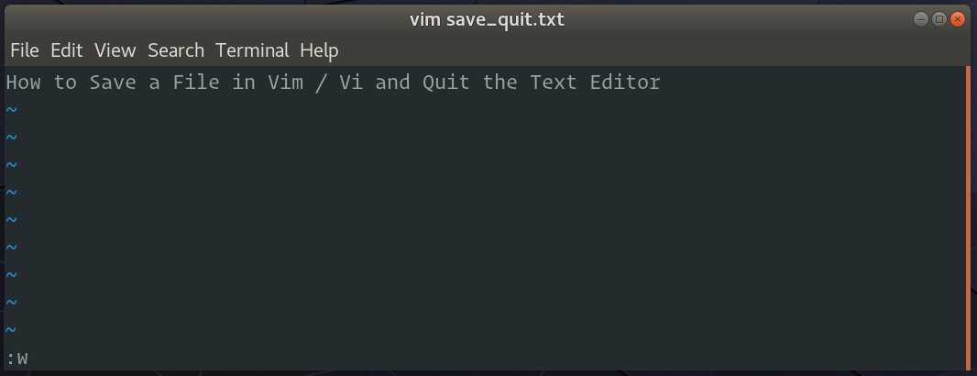Open the Search menu
The width and height of the screenshot is (977, 376).
click(x=176, y=50)
